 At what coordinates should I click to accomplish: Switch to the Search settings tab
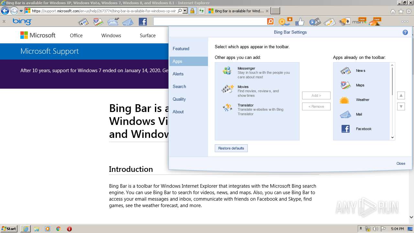pyautogui.click(x=189, y=86)
